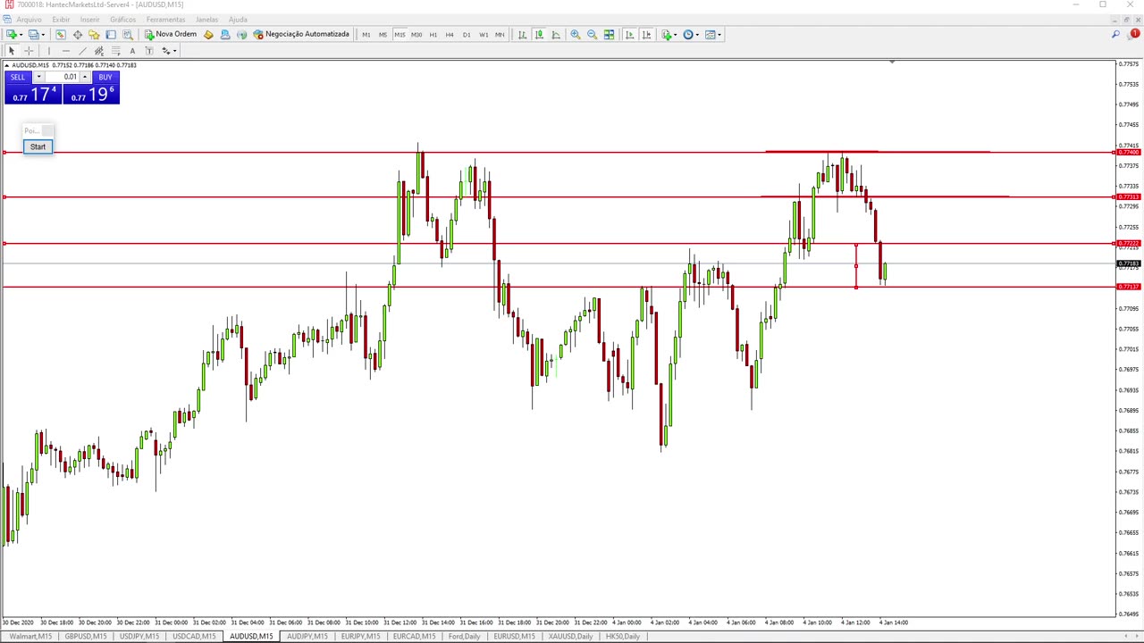The height and width of the screenshot is (643, 1144).
Task: Select the text label T tool
Action: coord(149,51)
